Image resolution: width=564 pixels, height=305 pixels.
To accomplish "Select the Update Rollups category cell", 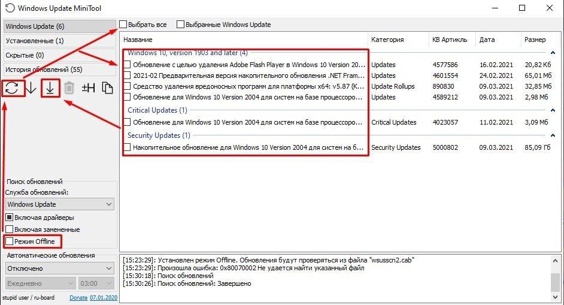I will click(x=393, y=86).
